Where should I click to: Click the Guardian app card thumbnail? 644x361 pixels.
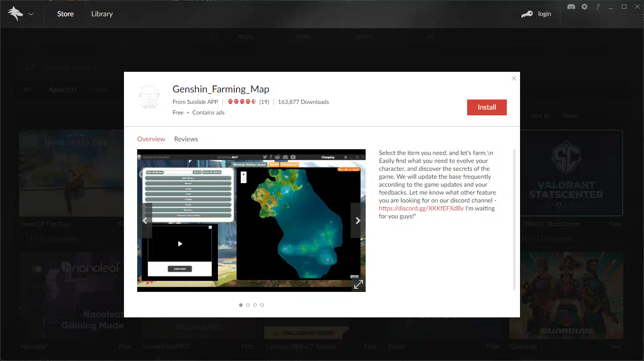click(x=566, y=296)
